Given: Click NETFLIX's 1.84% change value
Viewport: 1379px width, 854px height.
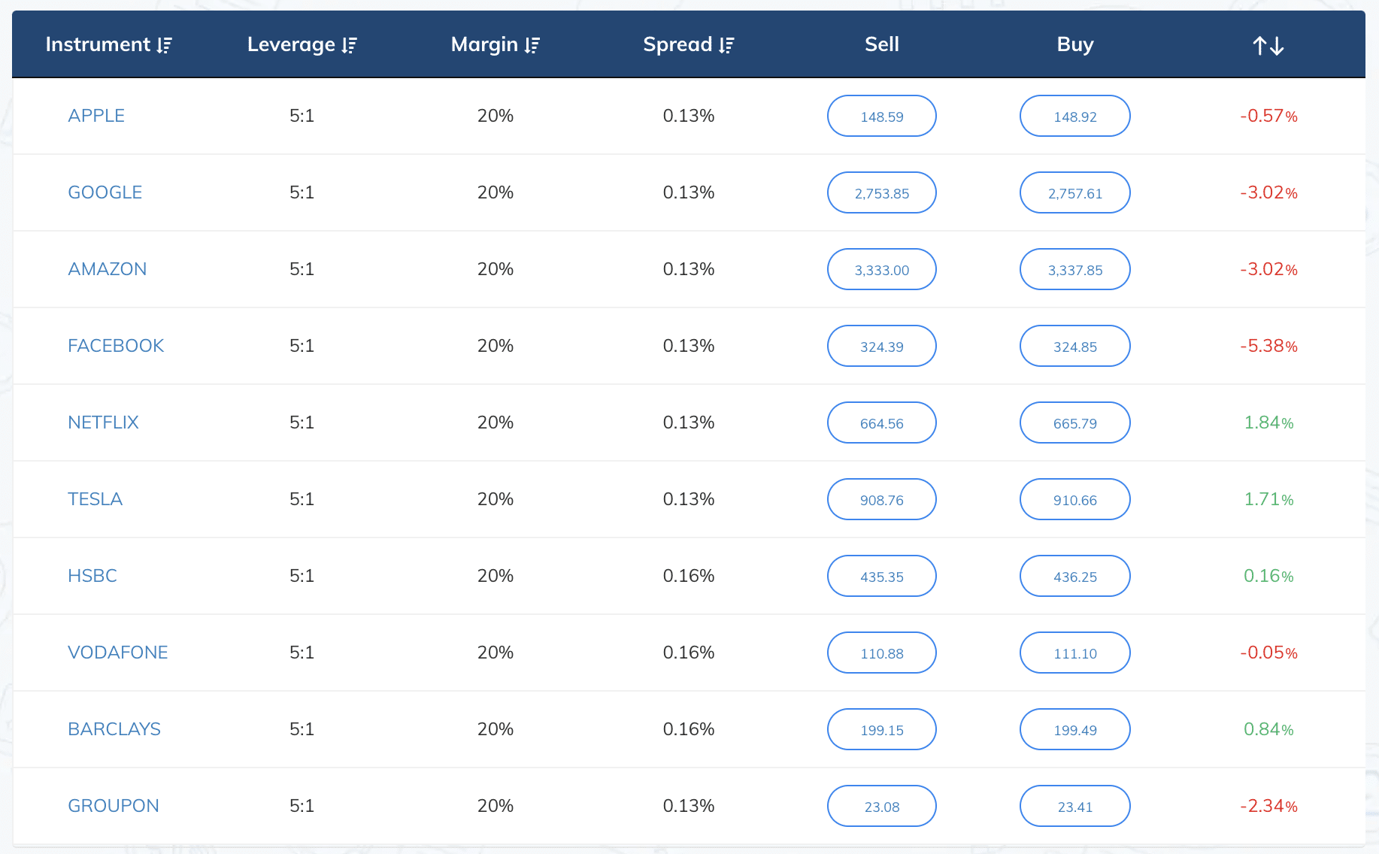Looking at the screenshot, I should tap(1268, 422).
